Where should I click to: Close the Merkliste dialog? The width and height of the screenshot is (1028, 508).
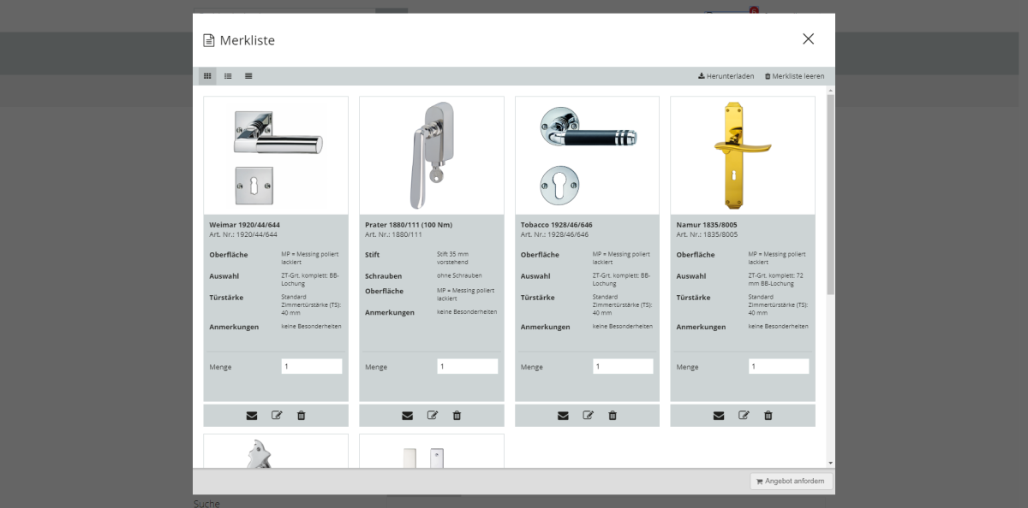(808, 38)
